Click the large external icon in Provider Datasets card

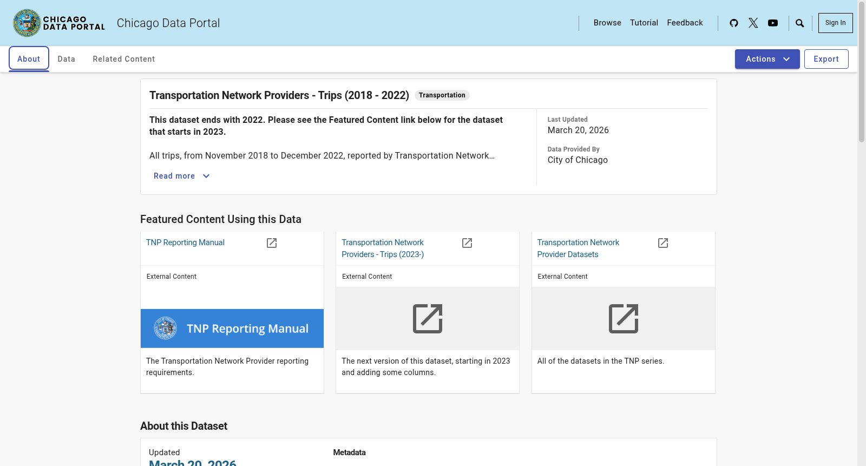coord(624,319)
